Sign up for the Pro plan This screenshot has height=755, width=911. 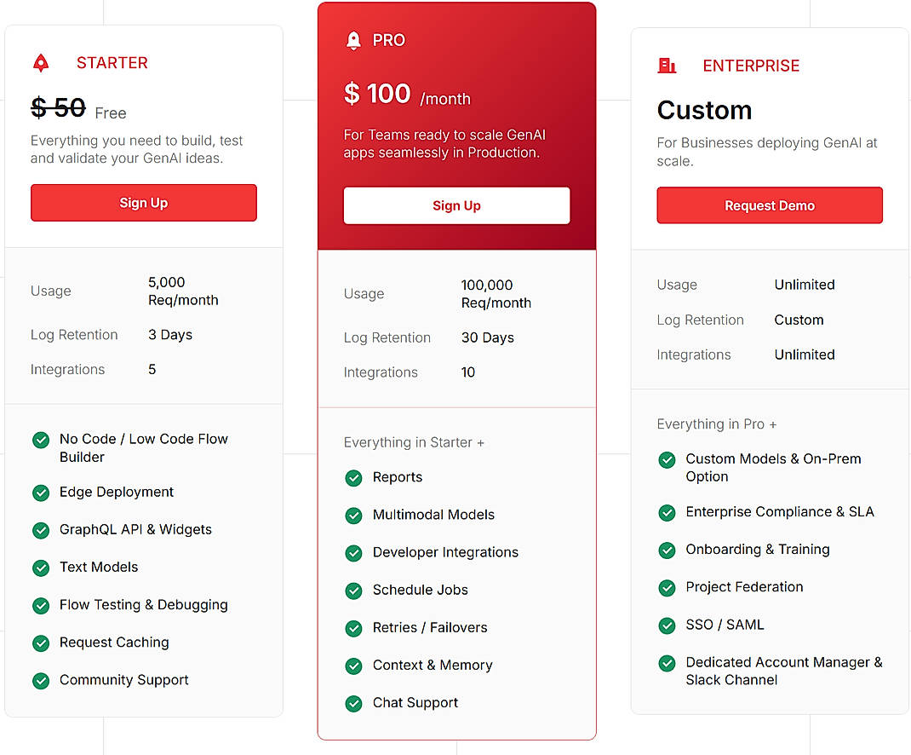(456, 205)
